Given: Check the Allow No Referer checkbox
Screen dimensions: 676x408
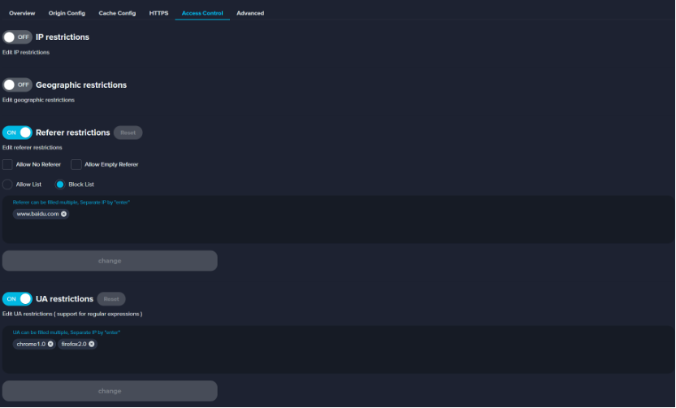Looking at the screenshot, I should [x=8, y=164].
